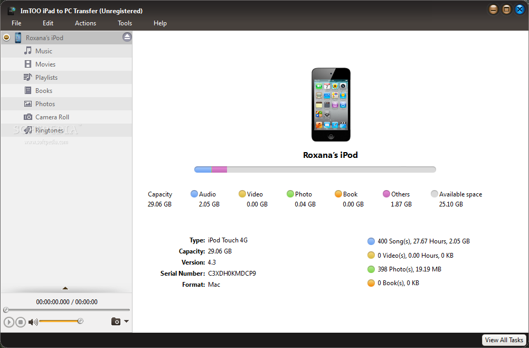Collapse the Roxana's iPod tree node
The height and width of the screenshot is (348, 529).
(6, 37)
